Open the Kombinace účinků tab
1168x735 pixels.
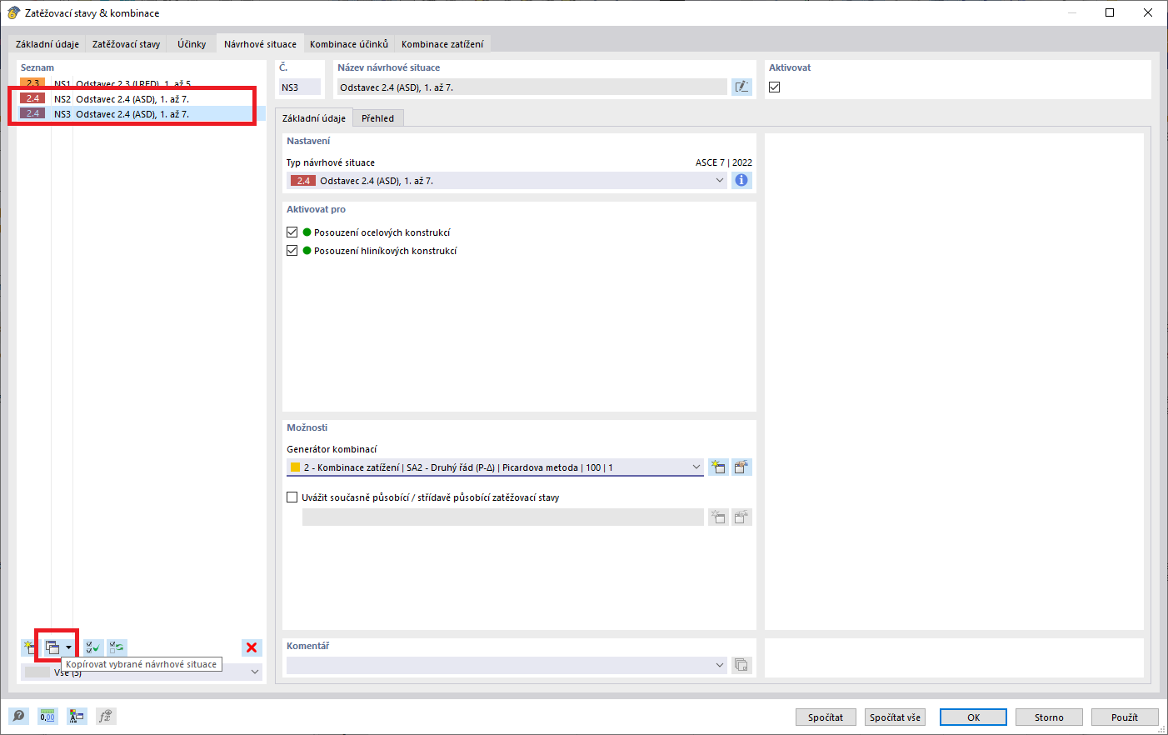(349, 44)
